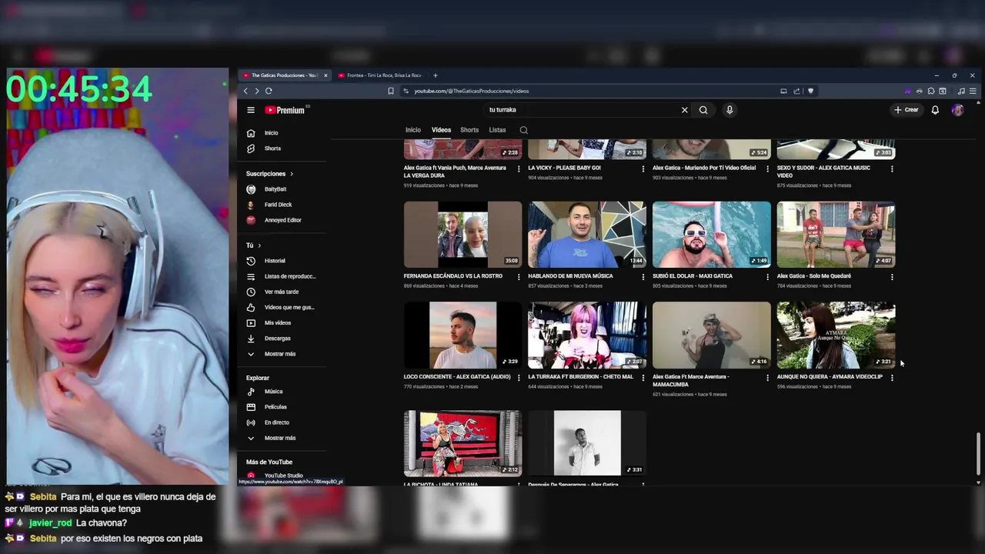Open the YouTube guide hamburger menu

pyautogui.click(x=251, y=110)
